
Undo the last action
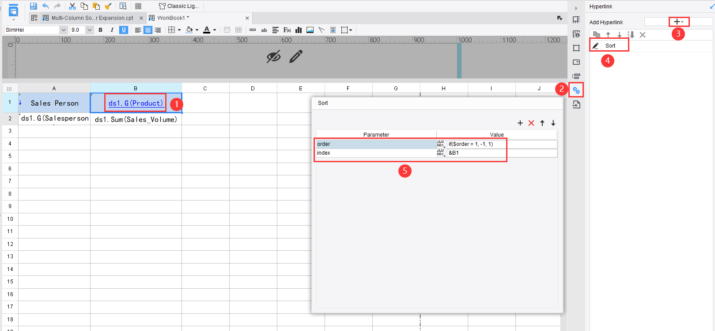45,6
